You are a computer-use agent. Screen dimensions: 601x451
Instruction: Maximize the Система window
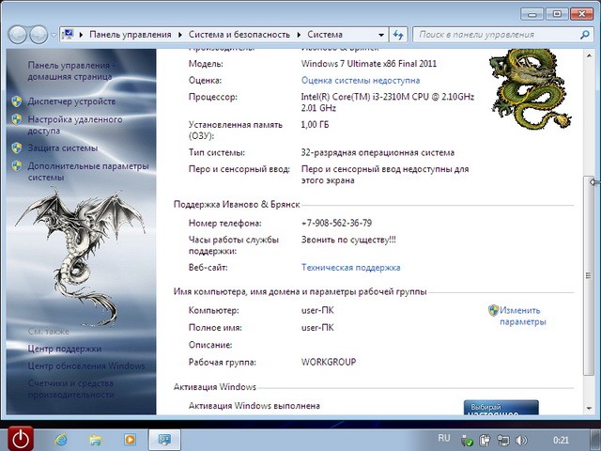(x=557, y=14)
